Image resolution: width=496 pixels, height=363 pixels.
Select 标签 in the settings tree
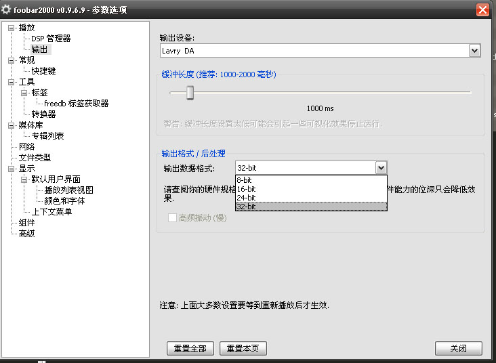pyautogui.click(x=39, y=93)
